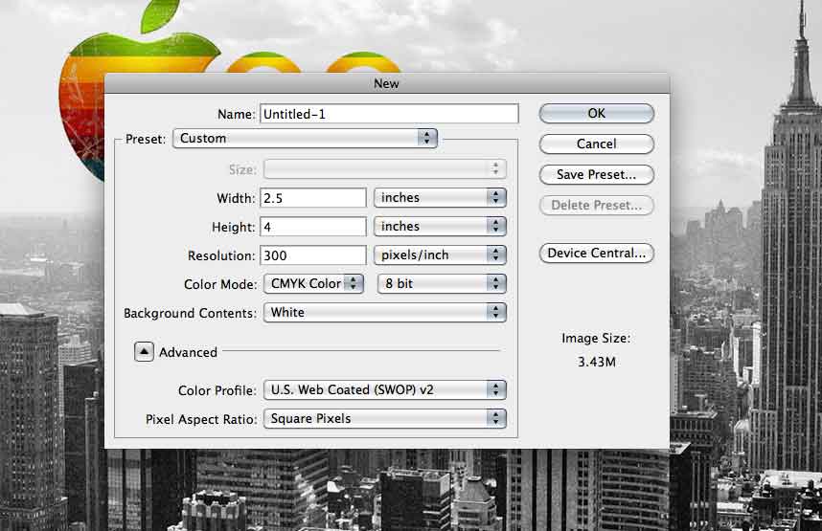
Task: Click the New dialog title bar
Action: tap(387, 83)
